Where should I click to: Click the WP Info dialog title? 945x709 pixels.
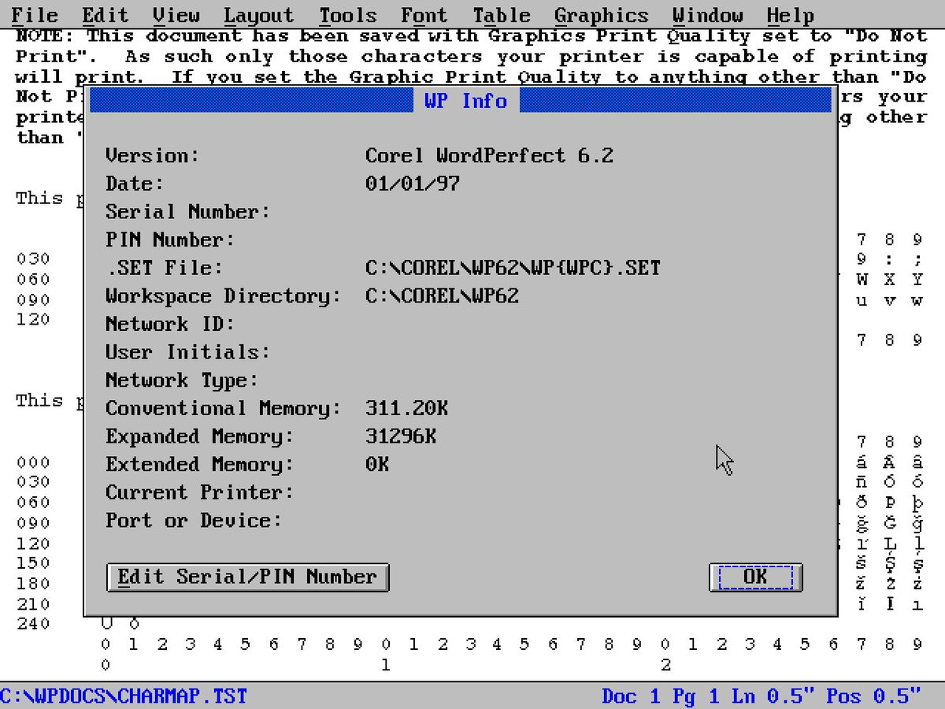click(465, 101)
